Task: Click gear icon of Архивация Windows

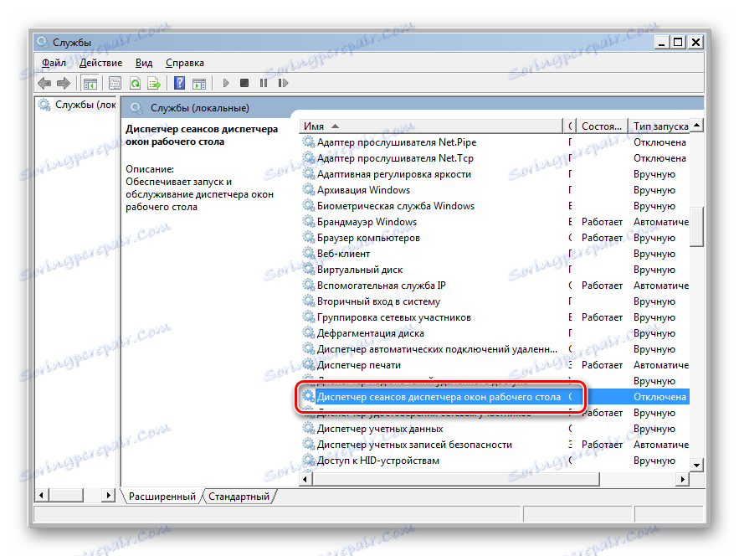Action: 309,189
